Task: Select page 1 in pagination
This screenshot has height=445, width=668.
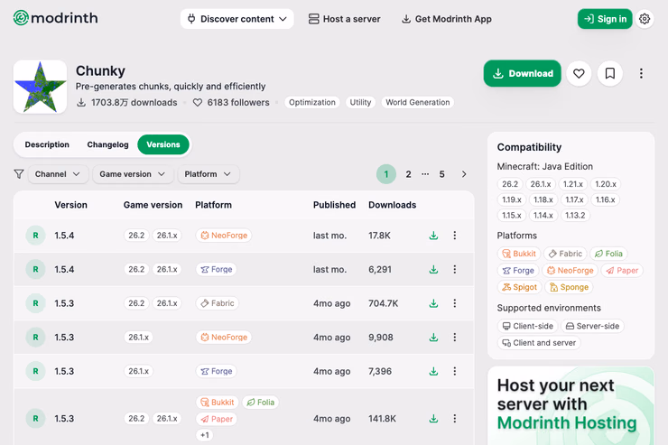Action: [x=386, y=174]
